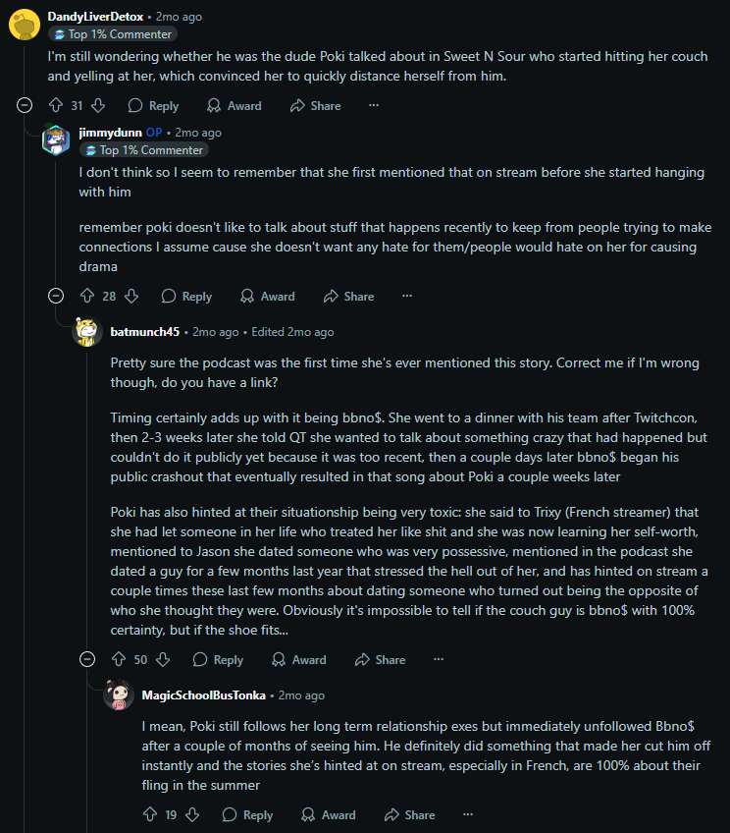Share MagicSchoolBusTonka's comment

click(409, 814)
